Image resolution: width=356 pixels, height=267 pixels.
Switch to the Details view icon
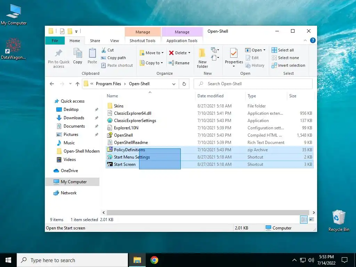[304, 219]
